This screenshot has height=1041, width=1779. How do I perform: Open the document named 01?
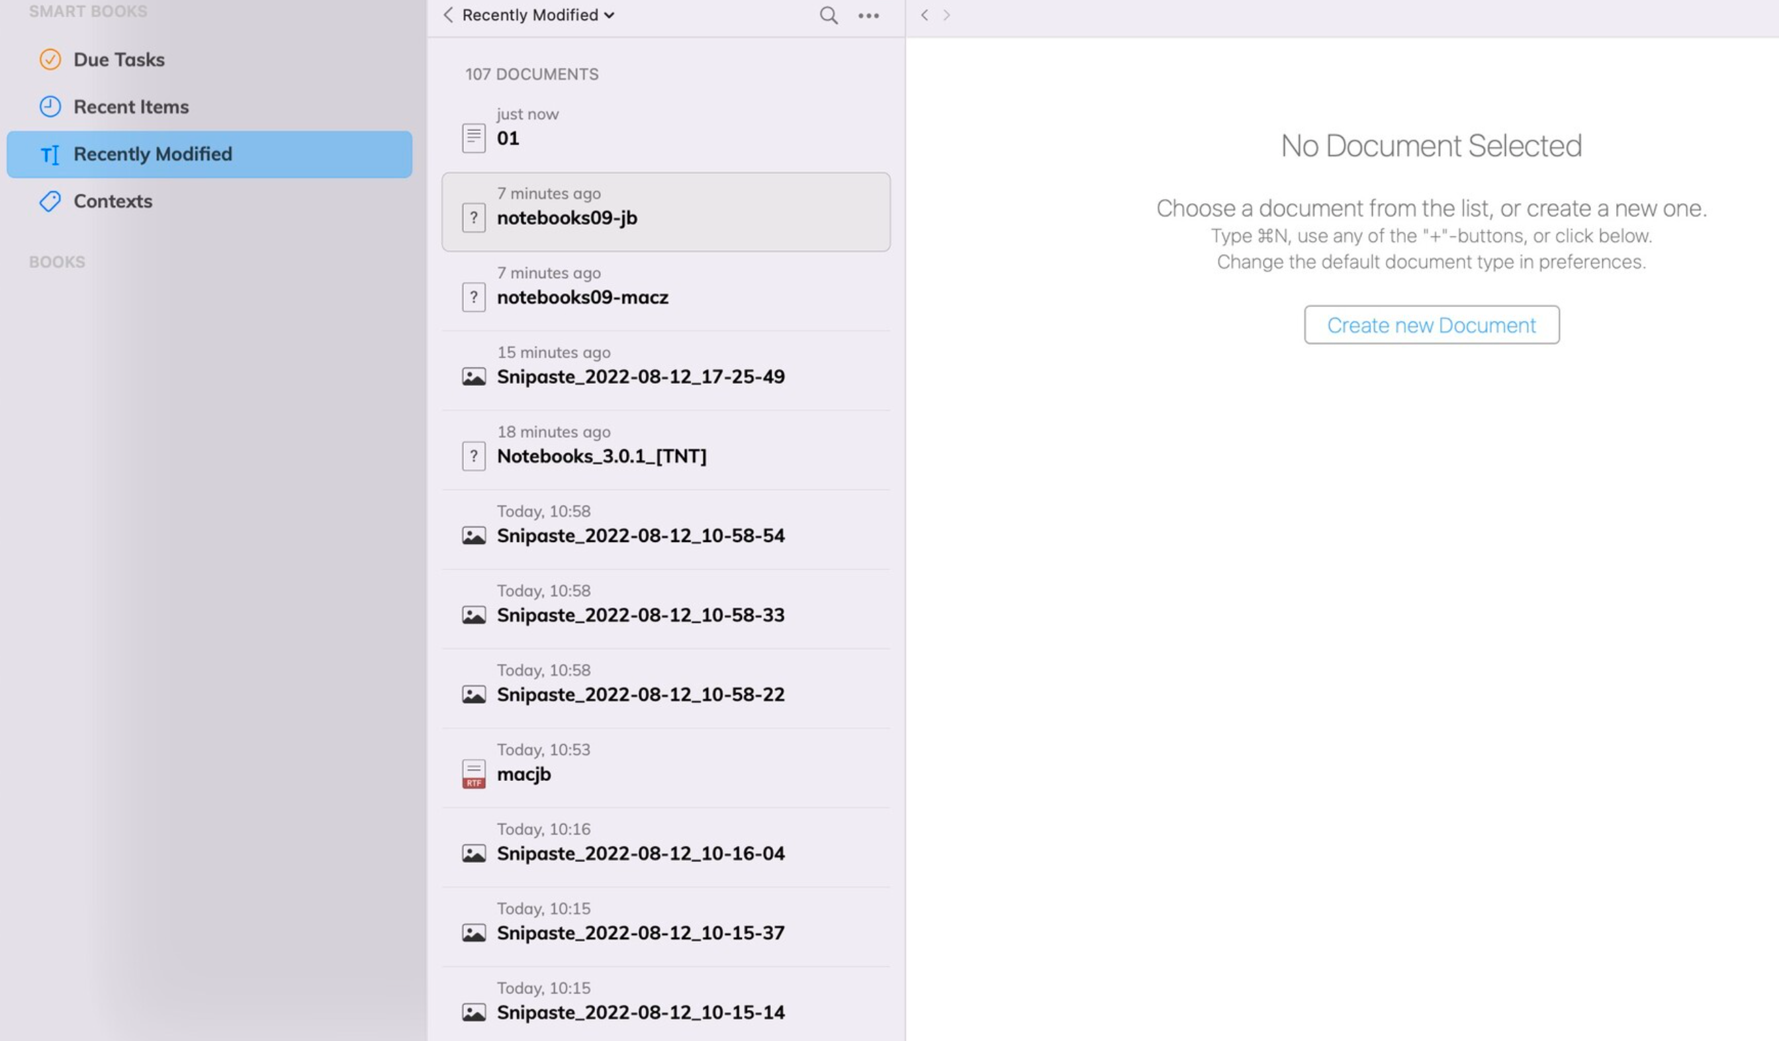(x=666, y=132)
